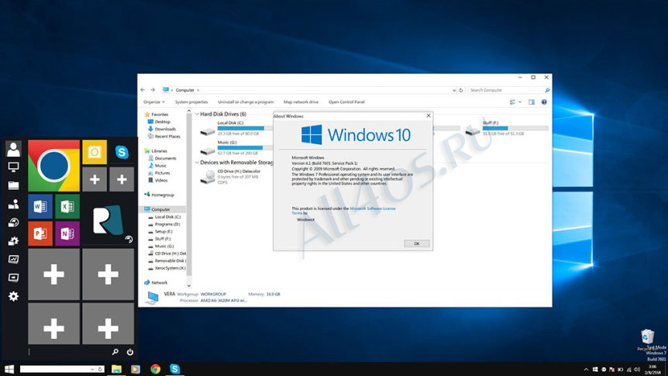Click the volume speaker tray icon

637,370
